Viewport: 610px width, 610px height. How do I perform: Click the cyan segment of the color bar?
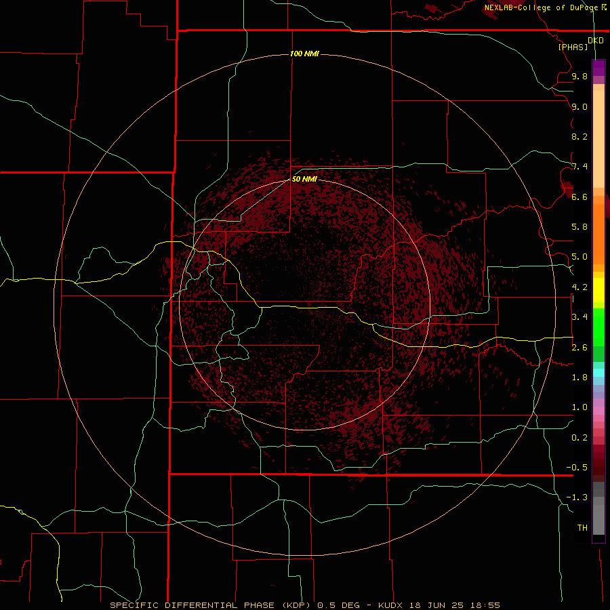click(598, 373)
